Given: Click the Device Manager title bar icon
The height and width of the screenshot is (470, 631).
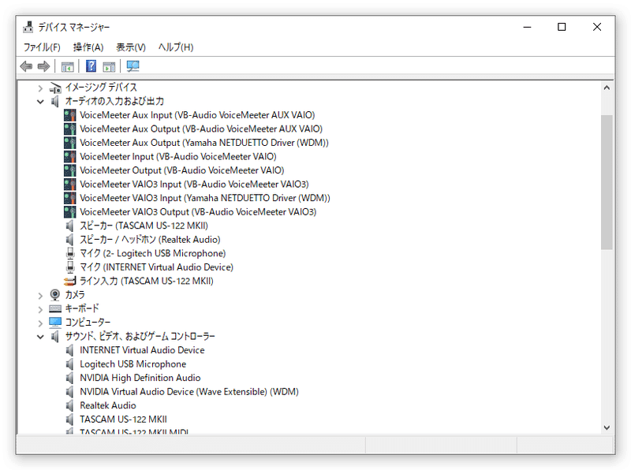Looking at the screenshot, I should [28, 27].
